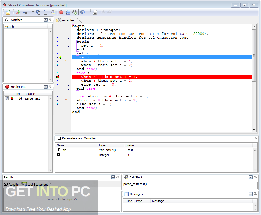Collapse the inner begin block fold marker

[x=68, y=42]
